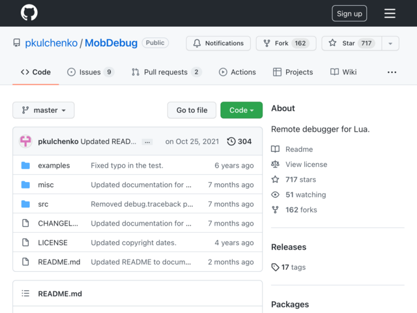Image resolution: width=417 pixels, height=313 pixels.
Task: Click the Go to file button
Action: point(192,110)
